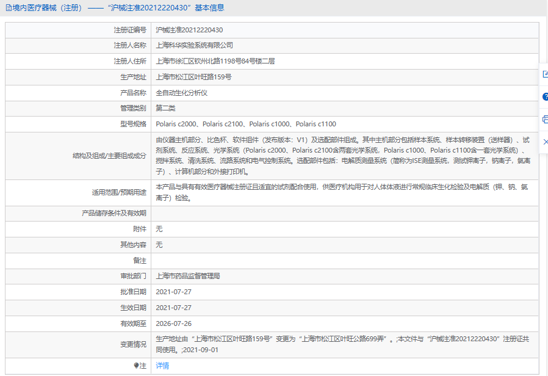Click the intended use text starting 本产品与具有有效
Image resolution: width=548 pixels, height=376 pixels.
(342, 192)
